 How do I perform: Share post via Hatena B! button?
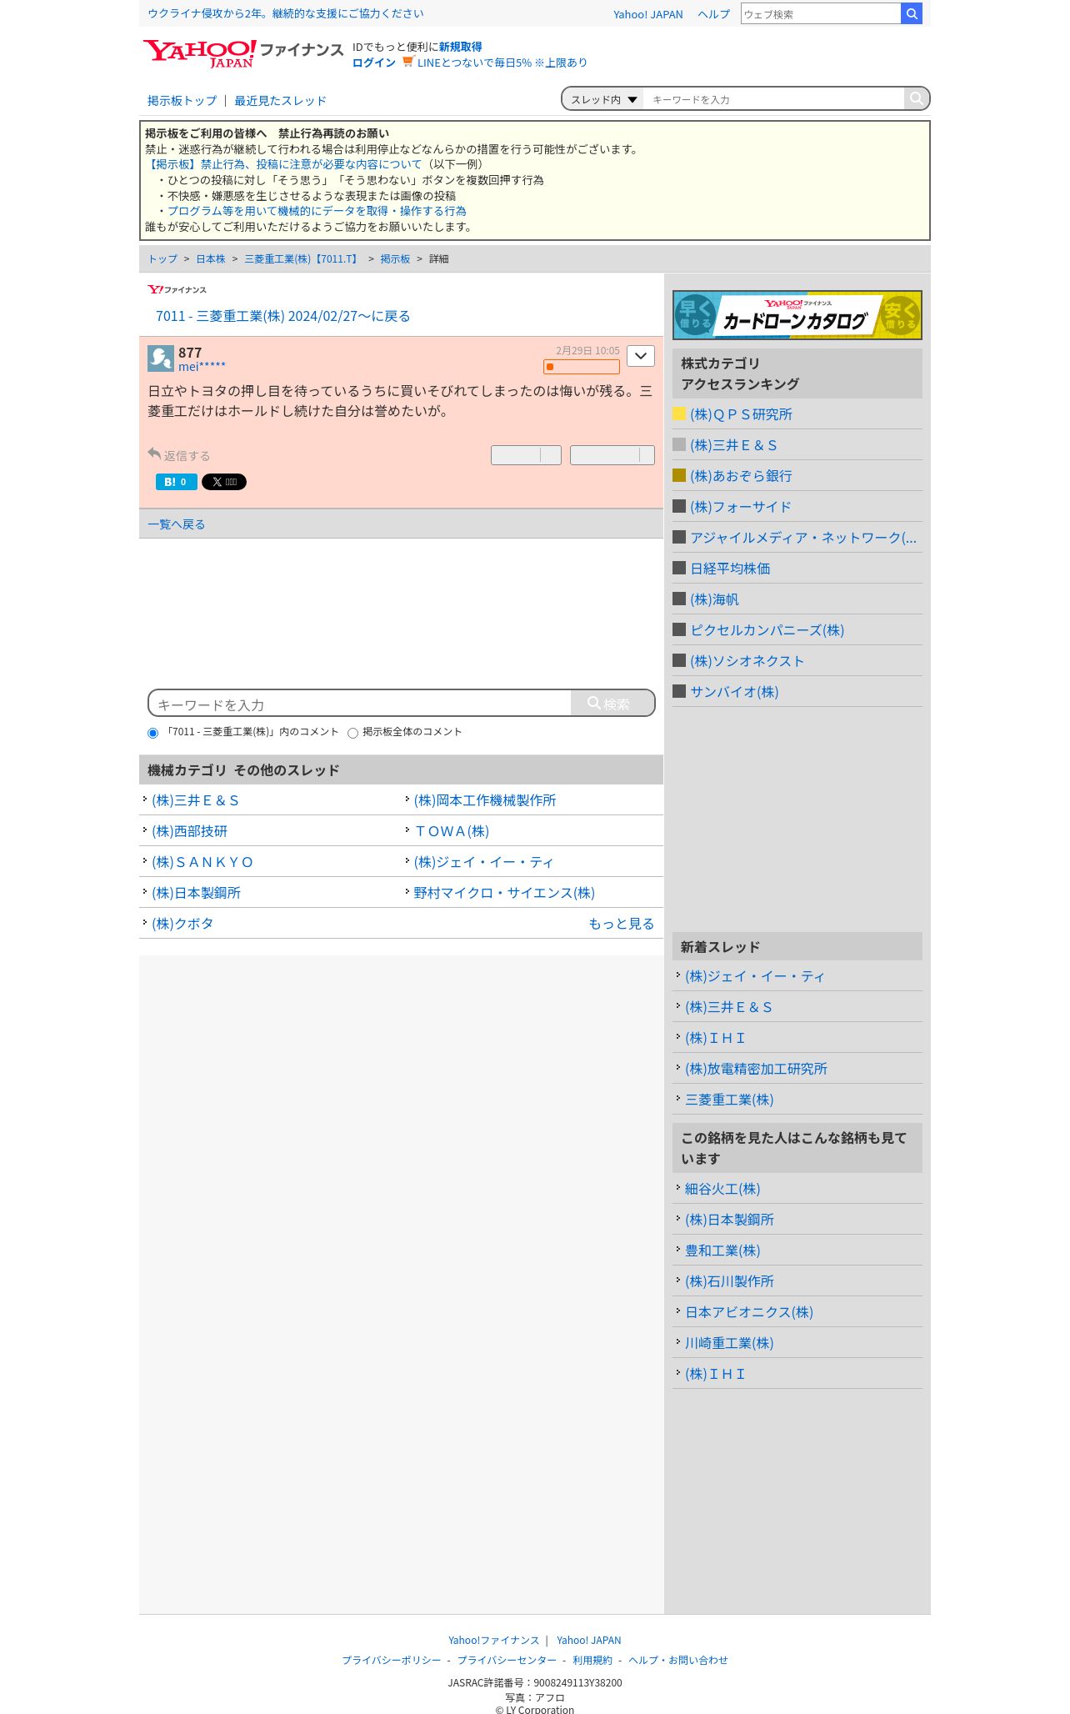177,482
